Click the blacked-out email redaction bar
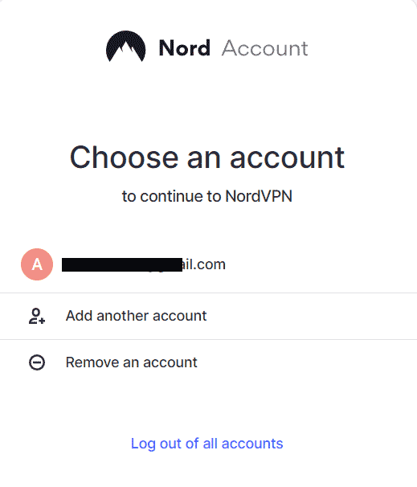This screenshot has height=487, width=417. (122, 264)
